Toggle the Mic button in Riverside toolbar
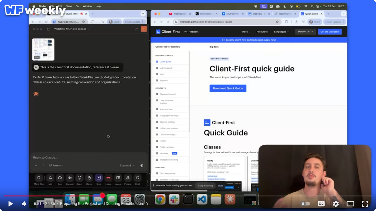Viewport: 376px width, 211px height. click(x=50, y=178)
